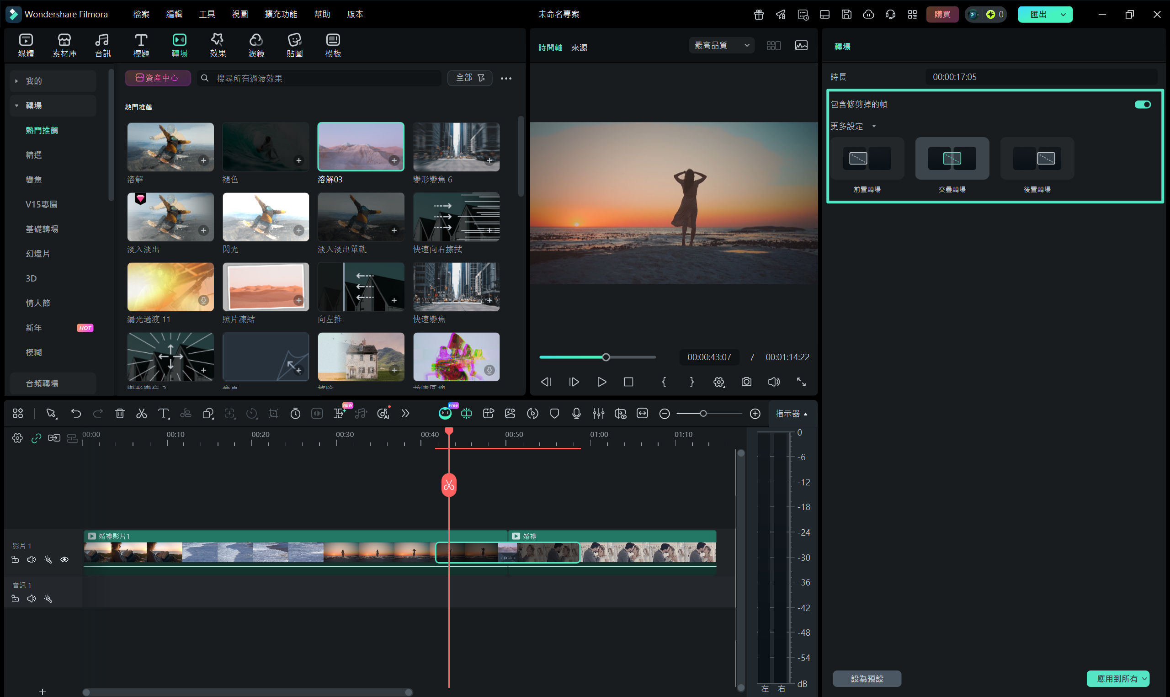Expand the 我的 category in sidebar

16,81
